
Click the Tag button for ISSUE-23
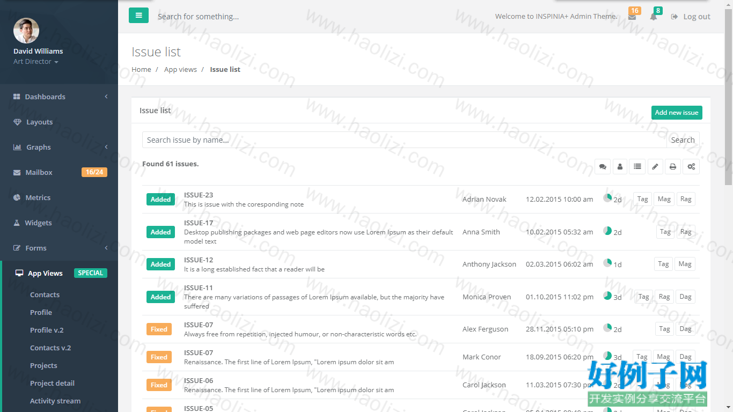642,199
